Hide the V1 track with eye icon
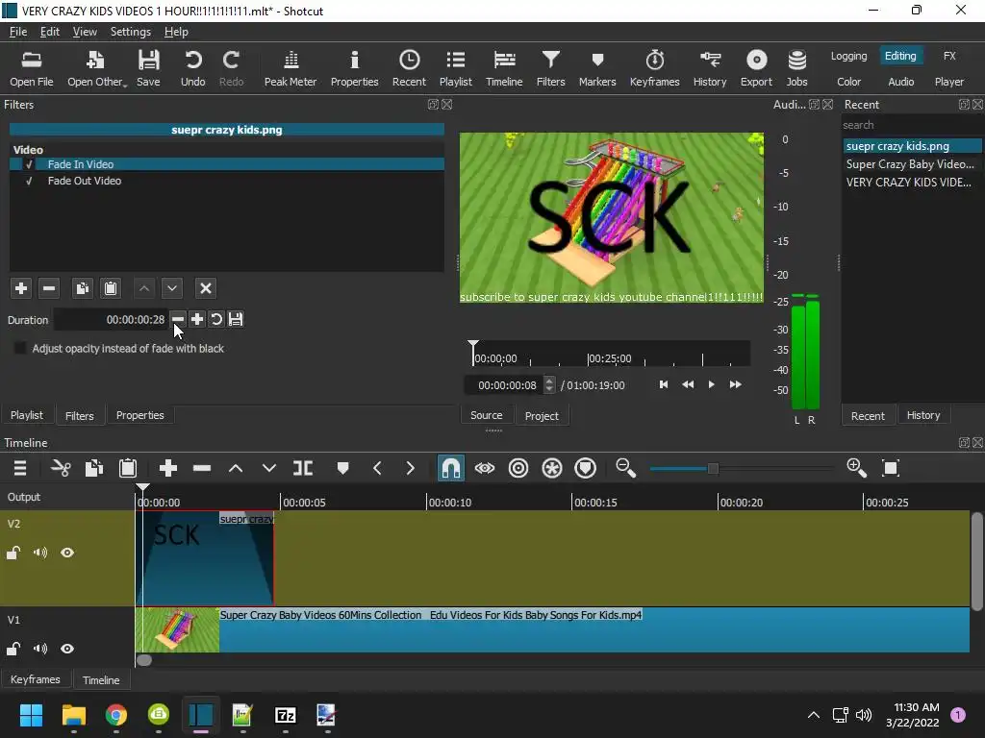 [67, 649]
